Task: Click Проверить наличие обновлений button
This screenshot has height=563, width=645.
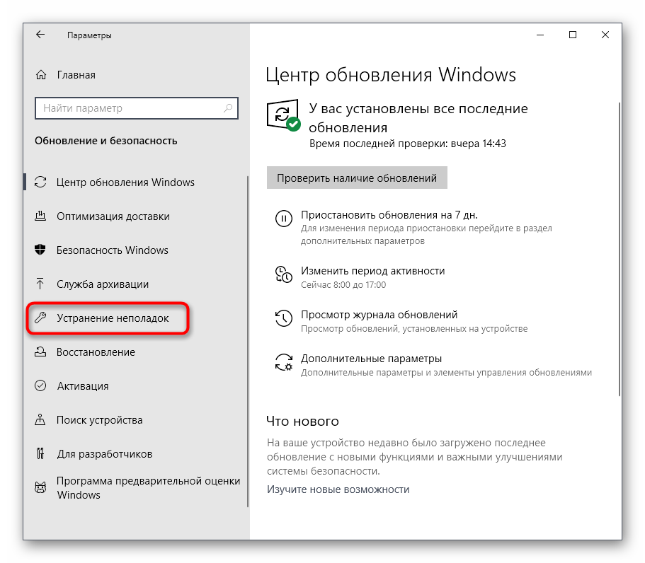Action: coord(357,178)
